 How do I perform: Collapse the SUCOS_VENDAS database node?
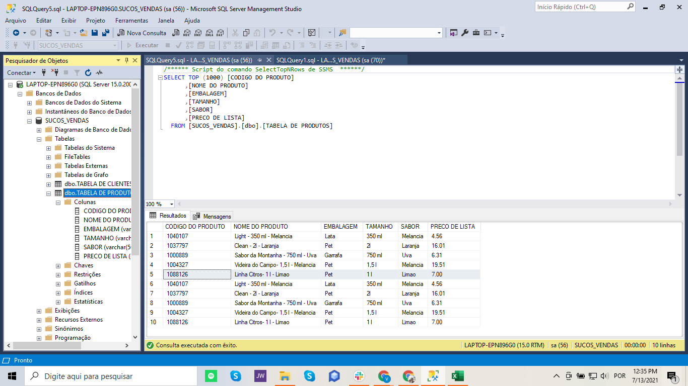click(x=30, y=121)
